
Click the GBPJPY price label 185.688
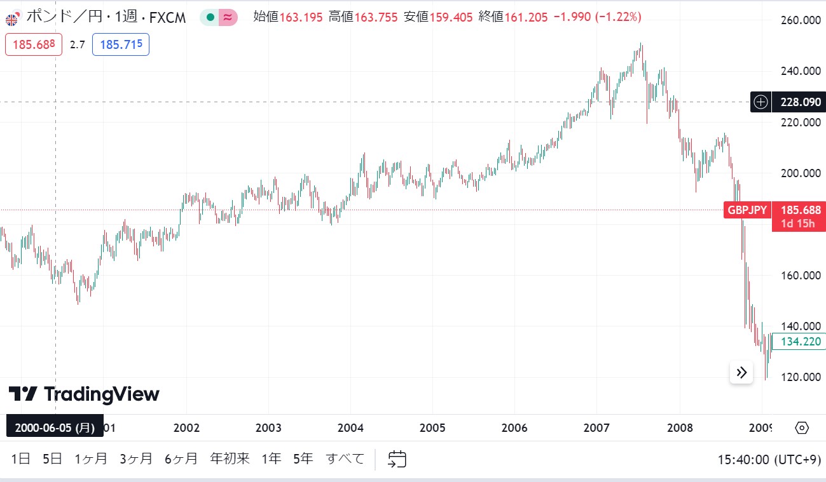tap(774, 210)
